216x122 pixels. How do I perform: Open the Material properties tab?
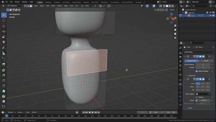pyautogui.click(x=181, y=105)
